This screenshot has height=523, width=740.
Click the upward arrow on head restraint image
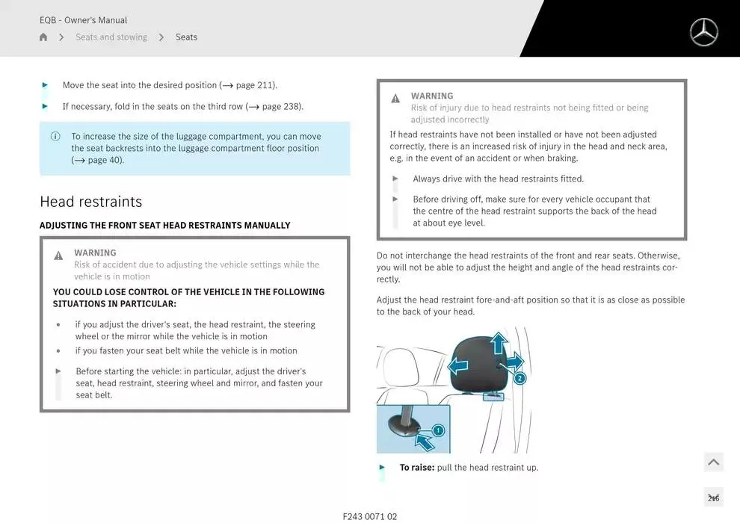(499, 343)
